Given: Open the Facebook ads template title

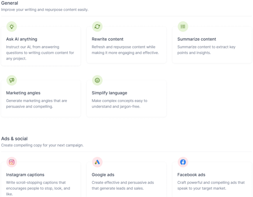Looking at the screenshot, I should 191,175.
